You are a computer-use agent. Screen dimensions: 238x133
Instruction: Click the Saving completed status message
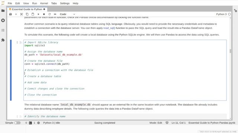pos(105,123)
